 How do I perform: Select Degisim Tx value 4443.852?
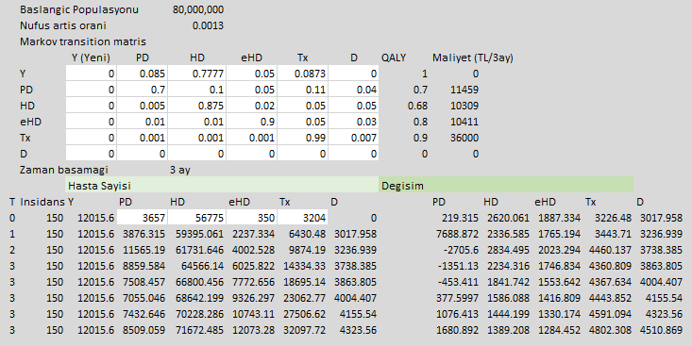pyautogui.click(x=611, y=298)
